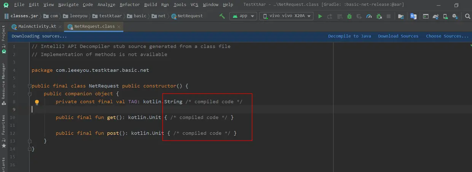This screenshot has height=172, width=472.
Task: Click the 'post' function name on line 12
Action: [113, 133]
